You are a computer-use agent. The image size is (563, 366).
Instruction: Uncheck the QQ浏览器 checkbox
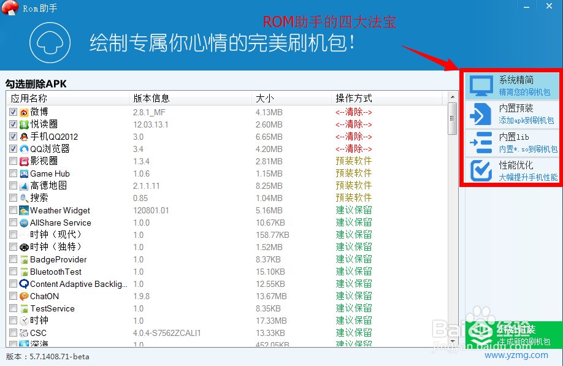[13, 148]
